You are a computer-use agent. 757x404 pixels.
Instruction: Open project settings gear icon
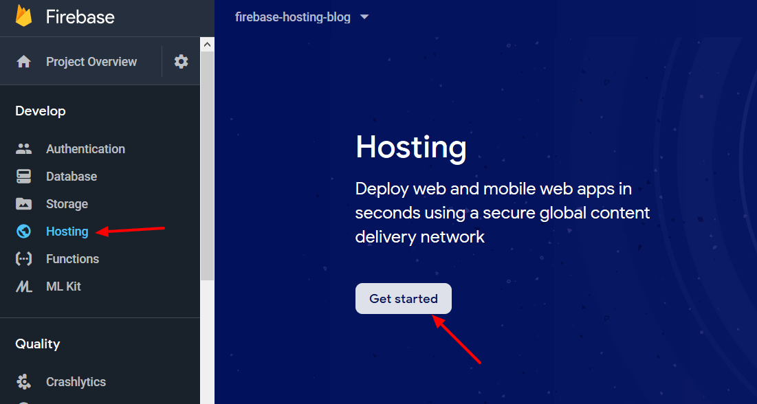(181, 61)
